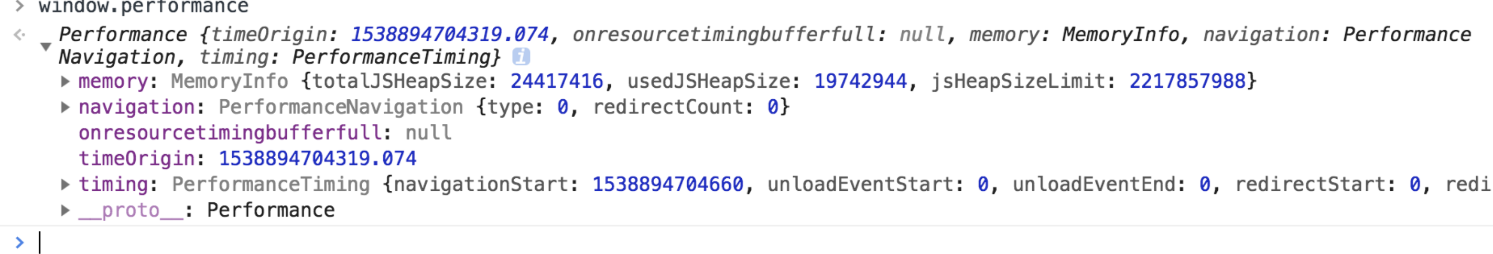Expand the navigation PerformanceNavigation entry
The width and height of the screenshot is (1493, 254).
pyautogui.click(x=66, y=107)
